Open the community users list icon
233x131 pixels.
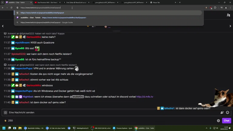pyautogui.click(x=228, y=15)
